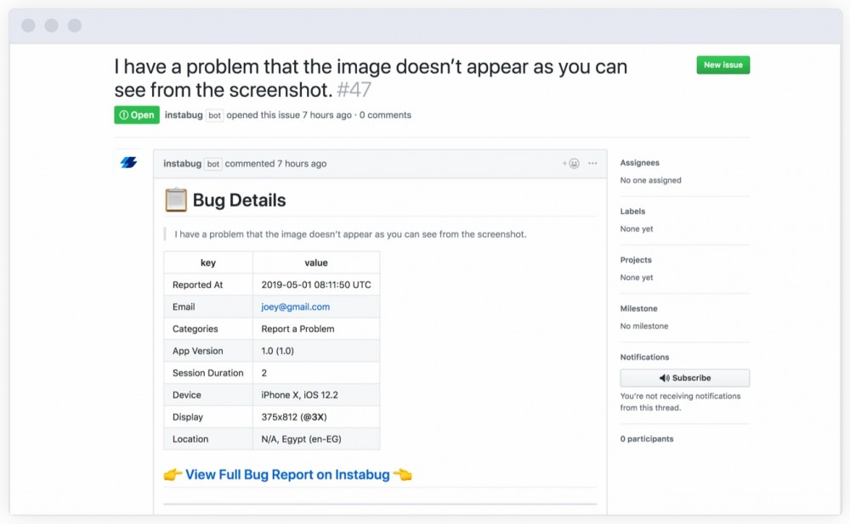Click the 0 comments text in header
Image resolution: width=850 pixels, height=524 pixels.
point(385,115)
